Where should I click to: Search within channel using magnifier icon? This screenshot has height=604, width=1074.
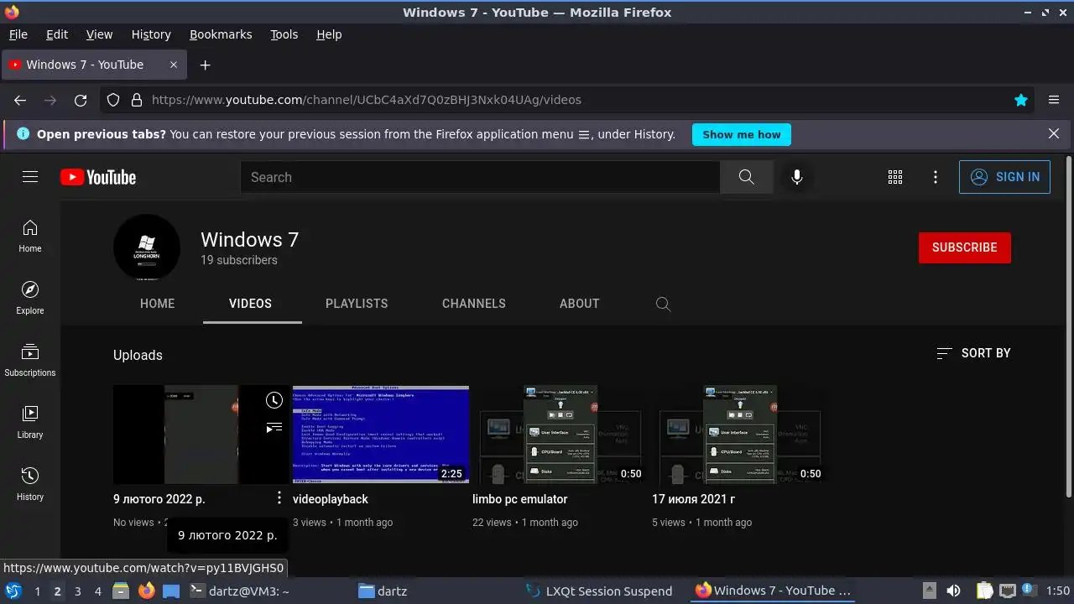click(663, 304)
